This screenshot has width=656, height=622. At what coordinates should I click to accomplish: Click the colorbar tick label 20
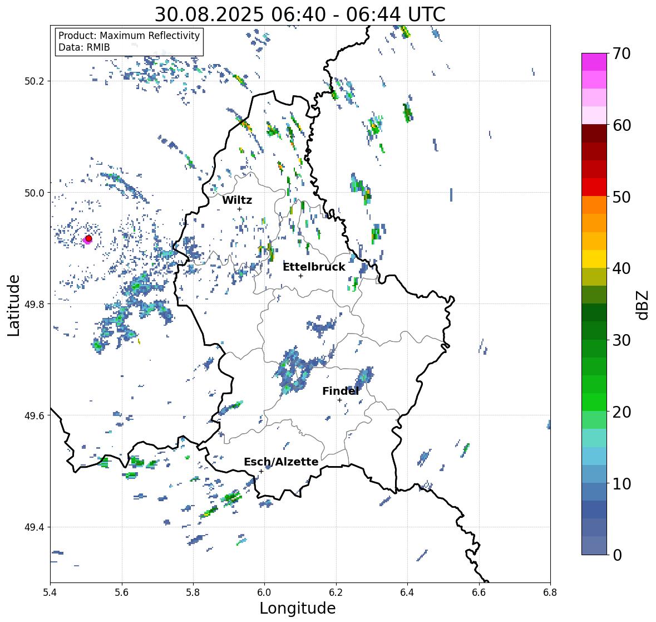[x=622, y=412]
